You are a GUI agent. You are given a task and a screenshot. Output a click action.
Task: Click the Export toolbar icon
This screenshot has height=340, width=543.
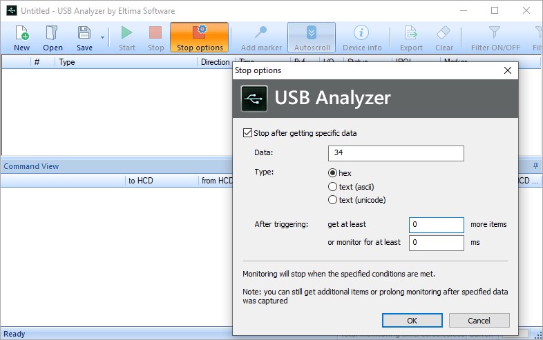pos(411,38)
